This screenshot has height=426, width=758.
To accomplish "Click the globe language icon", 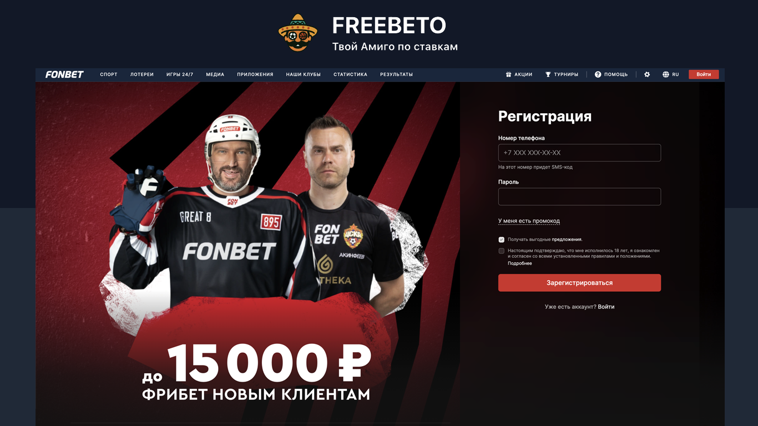I will click(x=665, y=74).
